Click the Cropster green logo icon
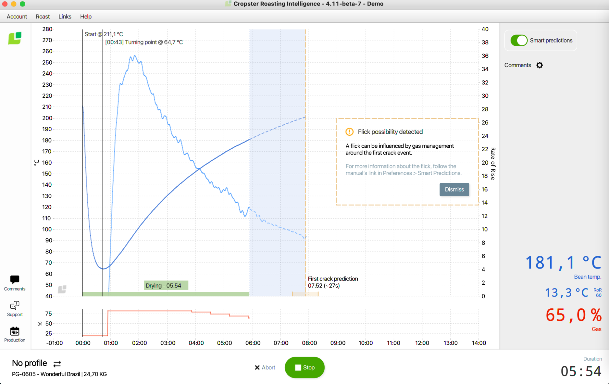 (x=15, y=38)
